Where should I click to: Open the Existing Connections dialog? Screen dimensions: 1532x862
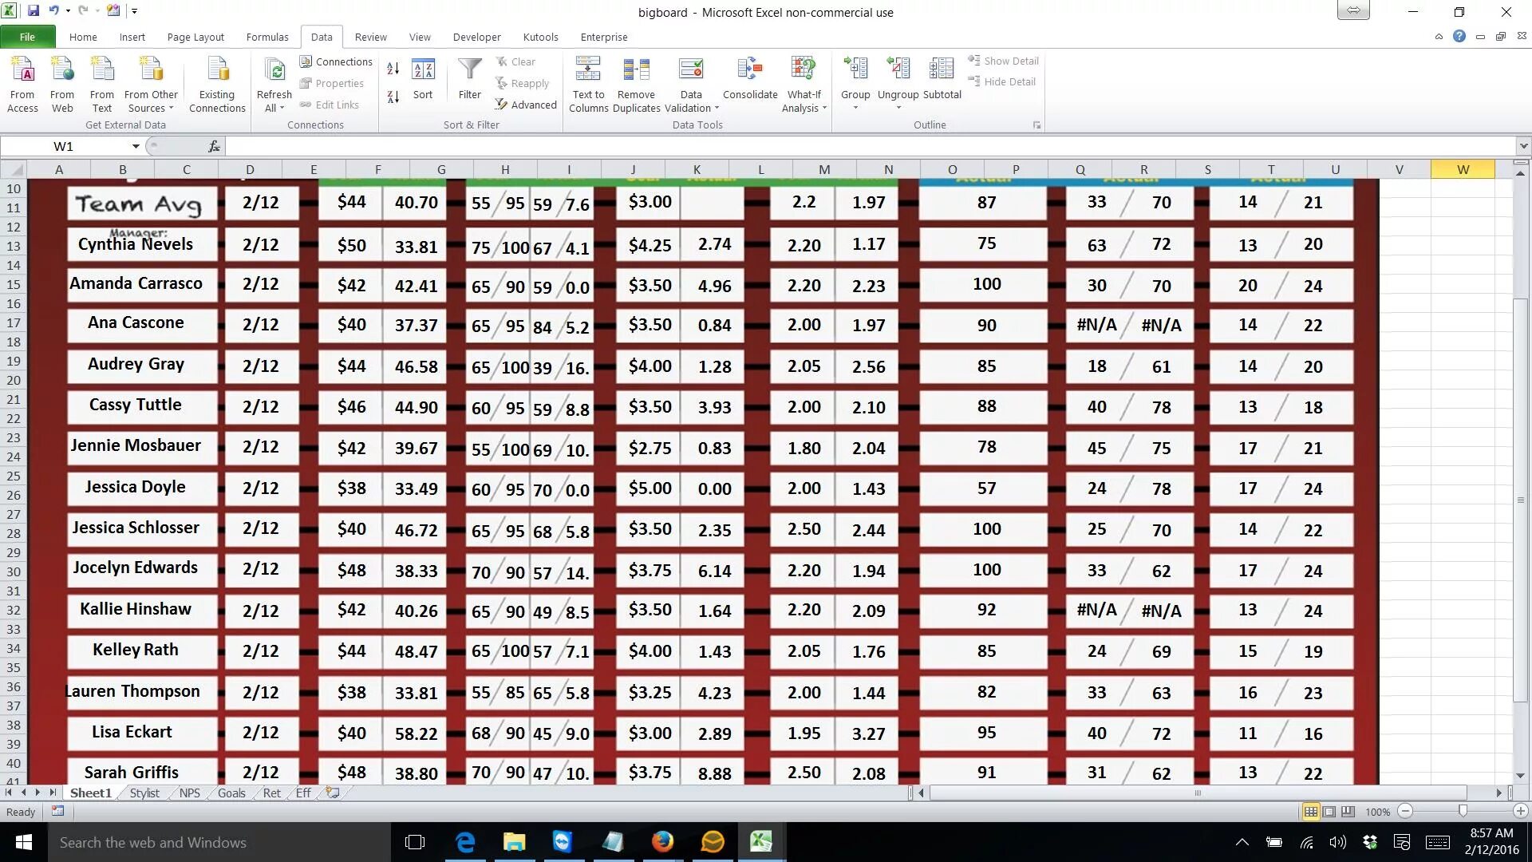[217, 70]
